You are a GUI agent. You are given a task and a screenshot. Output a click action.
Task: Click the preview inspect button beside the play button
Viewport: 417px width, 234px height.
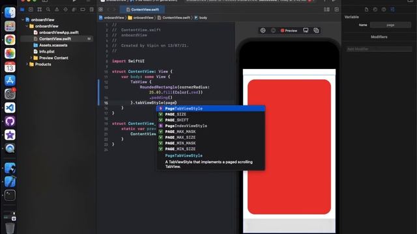click(x=273, y=31)
